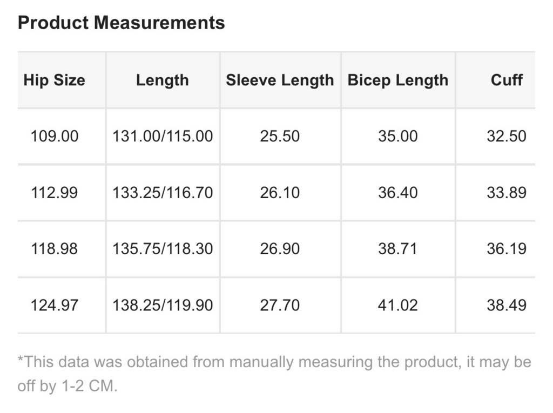This screenshot has height=413, width=553.
Task: Click the manual measurement disclaimer note
Action: [x=274, y=374]
